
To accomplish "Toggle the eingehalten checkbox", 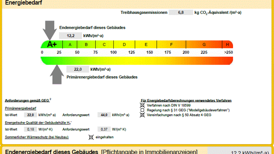I will (91, 137).
